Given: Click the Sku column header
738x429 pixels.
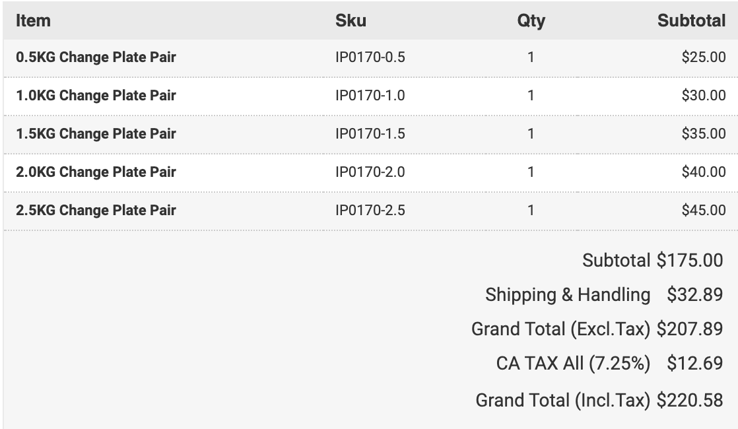Looking at the screenshot, I should point(351,20).
